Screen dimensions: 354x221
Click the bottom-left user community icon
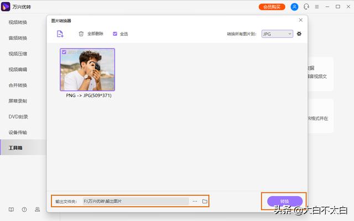click(38, 209)
